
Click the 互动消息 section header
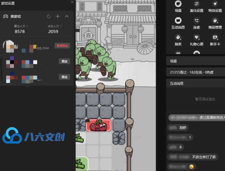click(195, 83)
